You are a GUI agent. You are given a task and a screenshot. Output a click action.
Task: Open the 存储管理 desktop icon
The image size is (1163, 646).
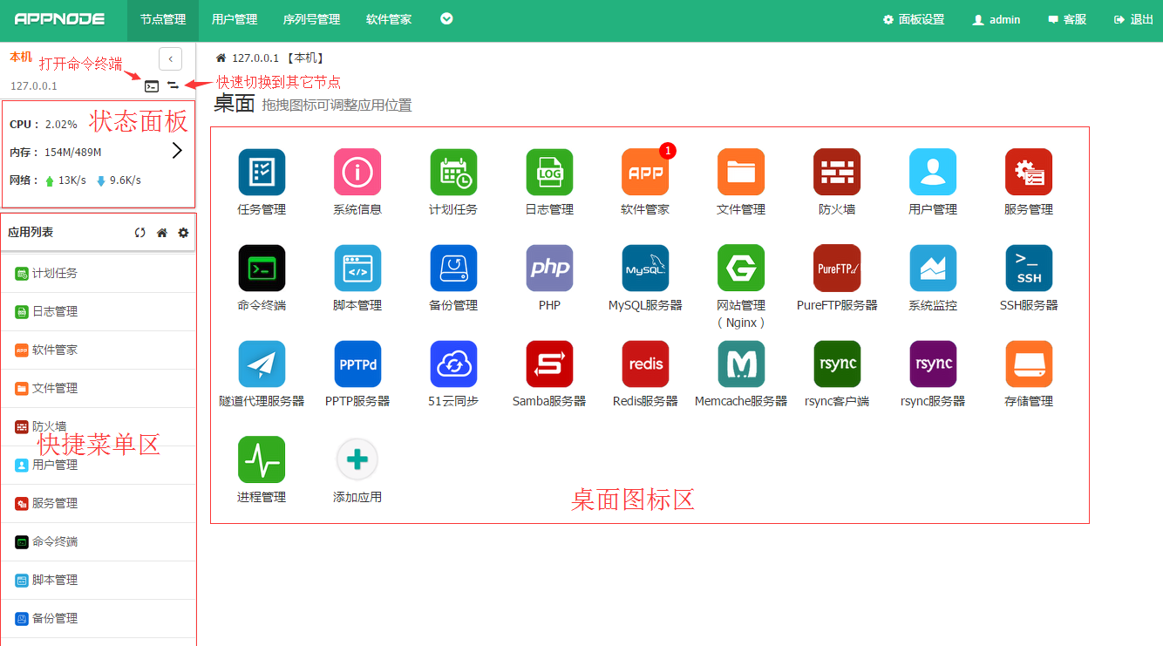click(x=1029, y=364)
